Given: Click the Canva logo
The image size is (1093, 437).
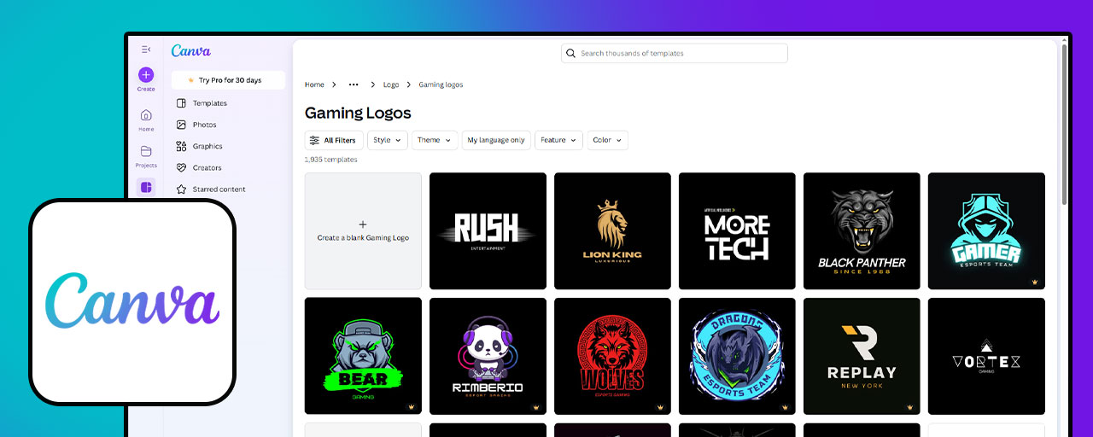Looking at the screenshot, I should pyautogui.click(x=191, y=50).
